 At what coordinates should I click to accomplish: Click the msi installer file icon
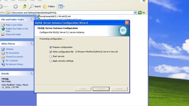click(38, 16)
